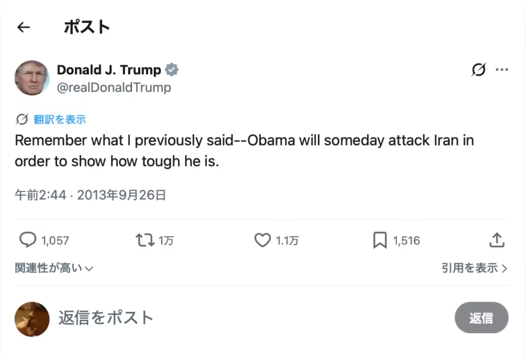Open the author's profile picture
Image resolution: width=527 pixels, height=359 pixels.
tap(32, 78)
